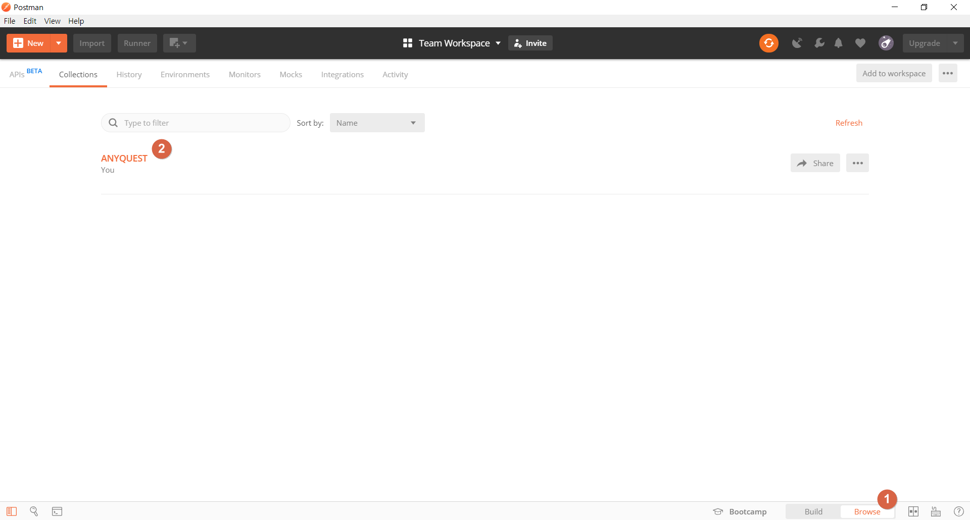The image size is (970, 520).
Task: Open the user avatar profile menu
Action: (886, 43)
